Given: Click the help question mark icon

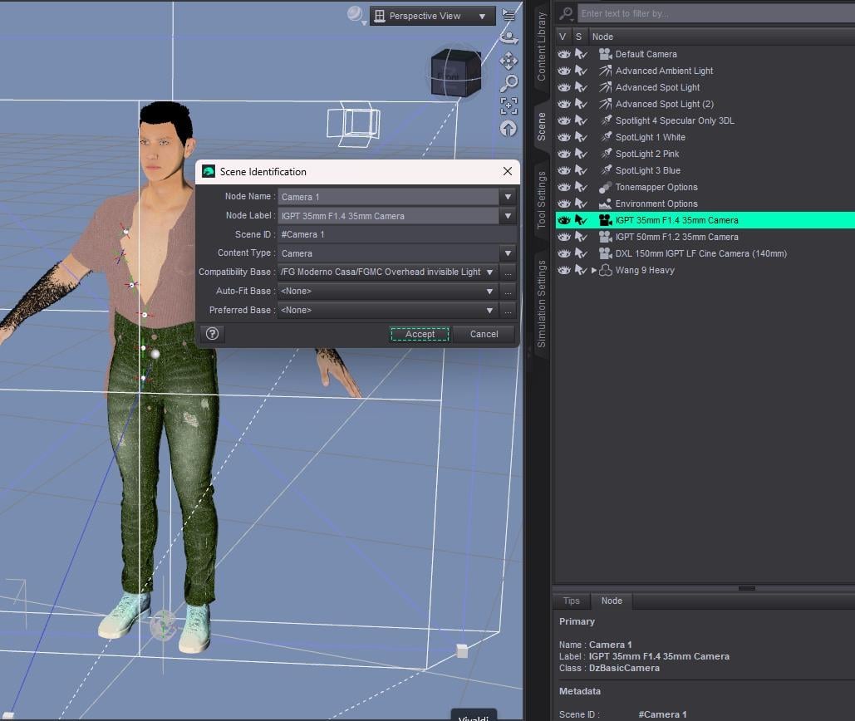Looking at the screenshot, I should [212, 334].
